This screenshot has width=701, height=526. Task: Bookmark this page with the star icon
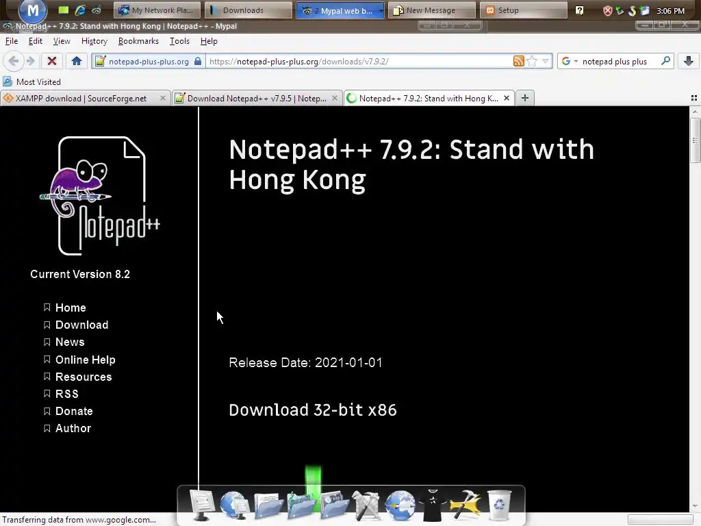532,61
